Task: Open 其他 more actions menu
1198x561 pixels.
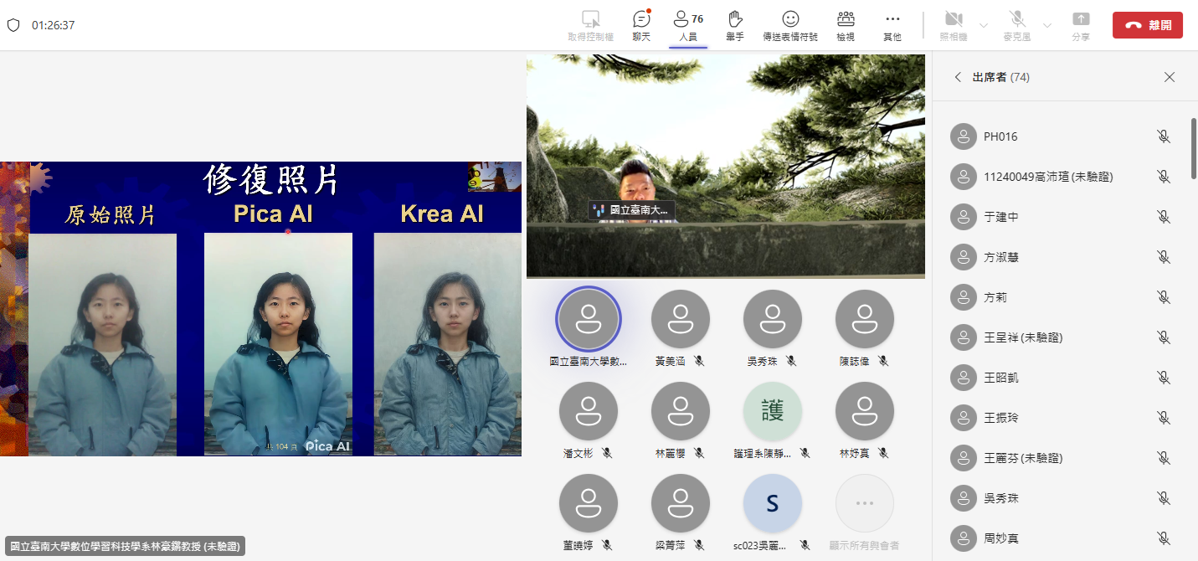Action: (x=892, y=25)
